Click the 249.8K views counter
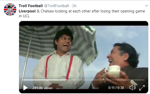150x94 pixels. (x=42, y=88)
